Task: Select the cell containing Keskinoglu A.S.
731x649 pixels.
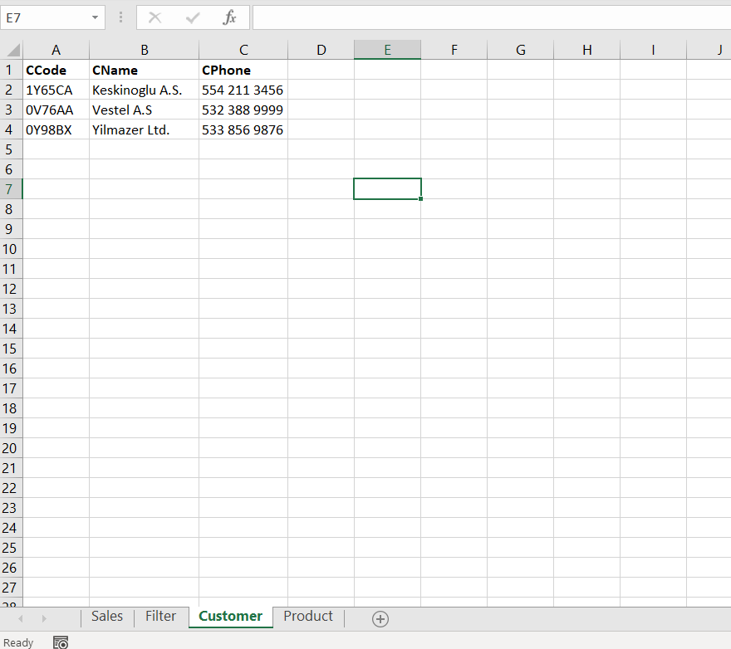Action: pos(144,90)
